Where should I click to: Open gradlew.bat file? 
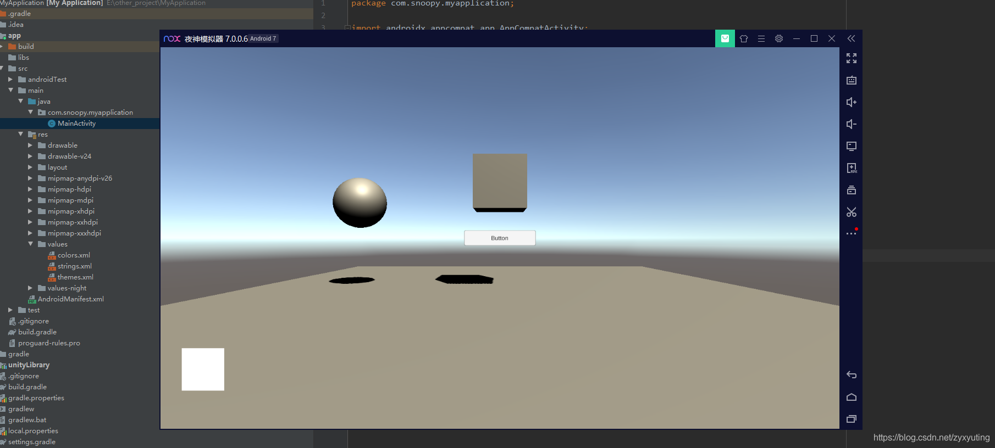[x=27, y=420]
